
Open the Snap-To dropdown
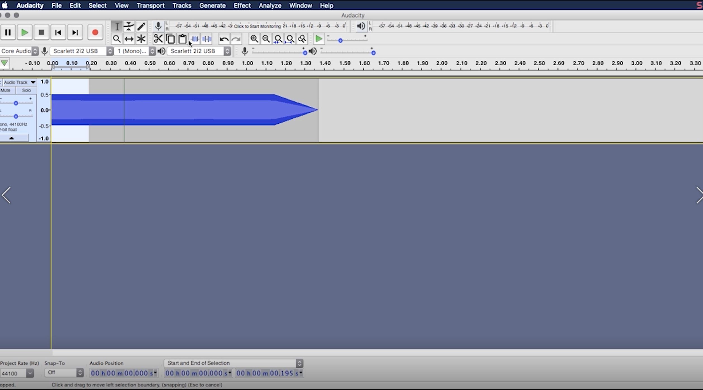coord(64,372)
